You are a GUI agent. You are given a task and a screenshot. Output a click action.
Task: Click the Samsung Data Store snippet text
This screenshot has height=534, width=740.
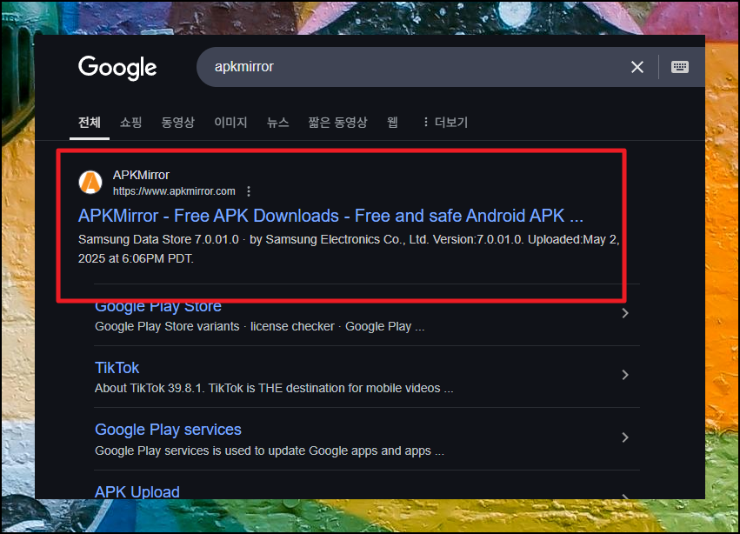349,249
